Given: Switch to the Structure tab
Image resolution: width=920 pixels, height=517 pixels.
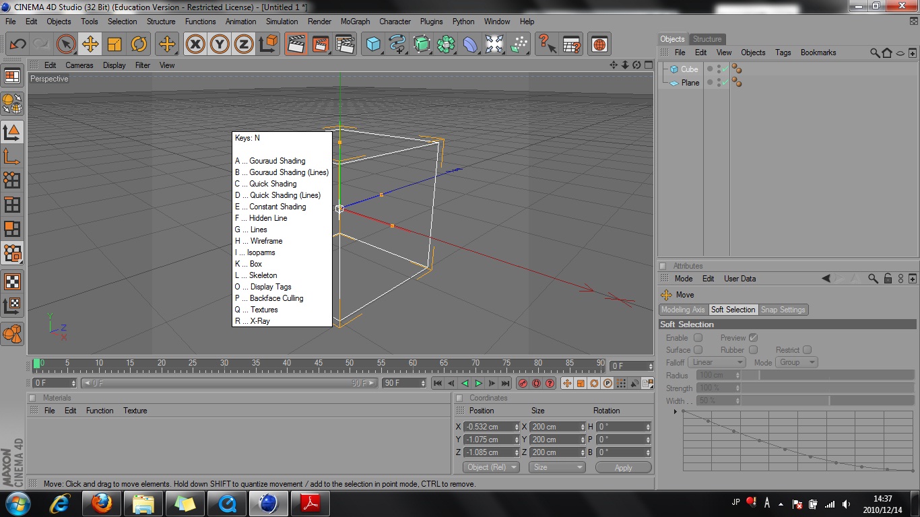Looking at the screenshot, I should (707, 39).
